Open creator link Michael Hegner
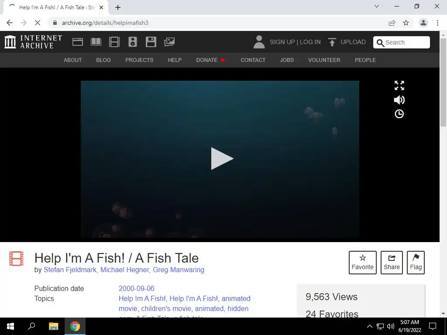The height and width of the screenshot is (335, 447). tap(124, 270)
